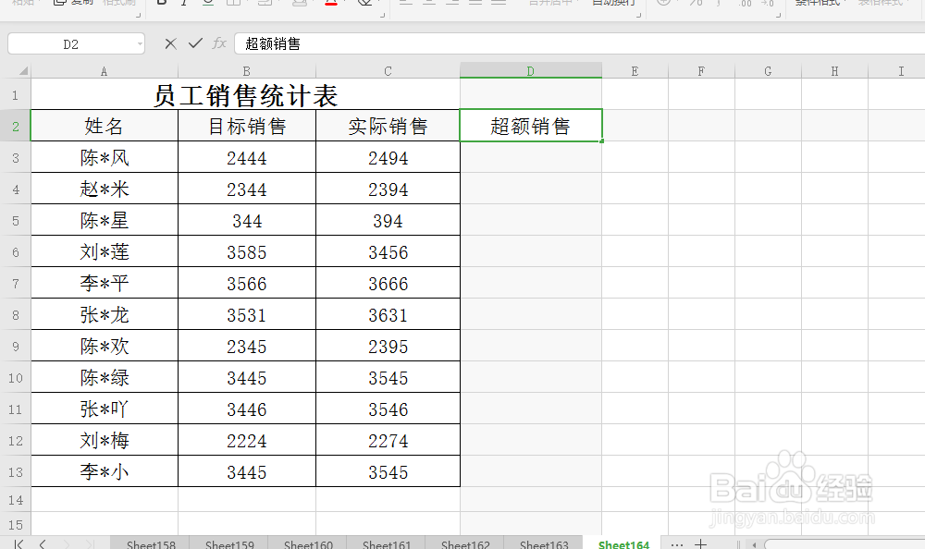The width and height of the screenshot is (925, 549).
Task: Select name cell 赵*米
Action: 104,189
